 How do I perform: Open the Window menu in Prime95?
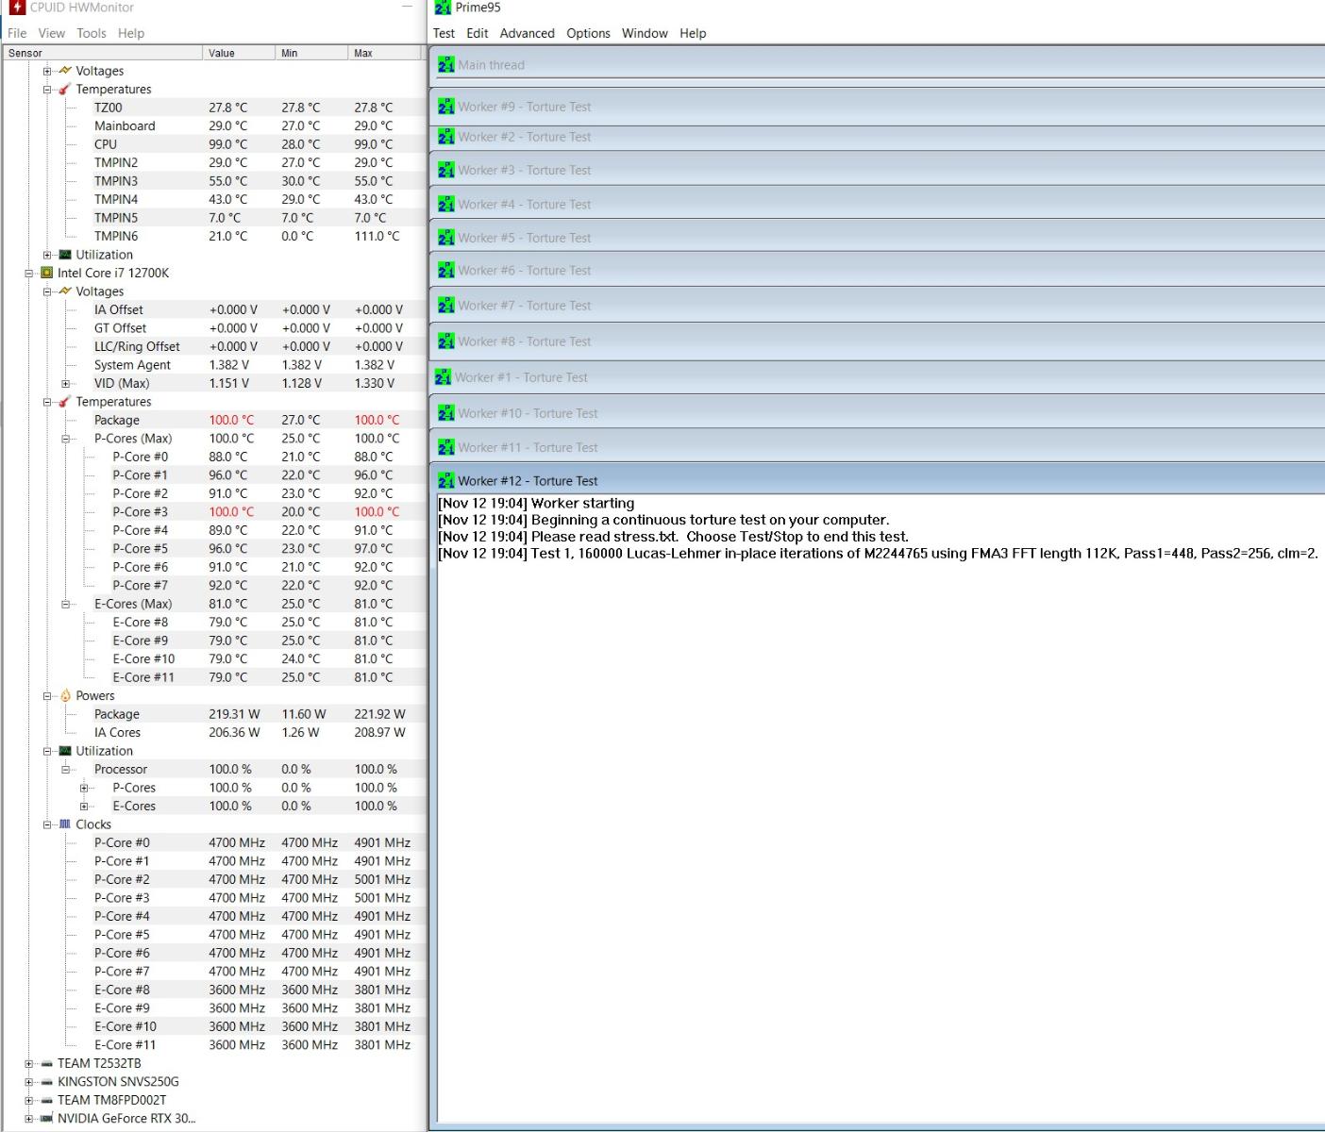645,33
